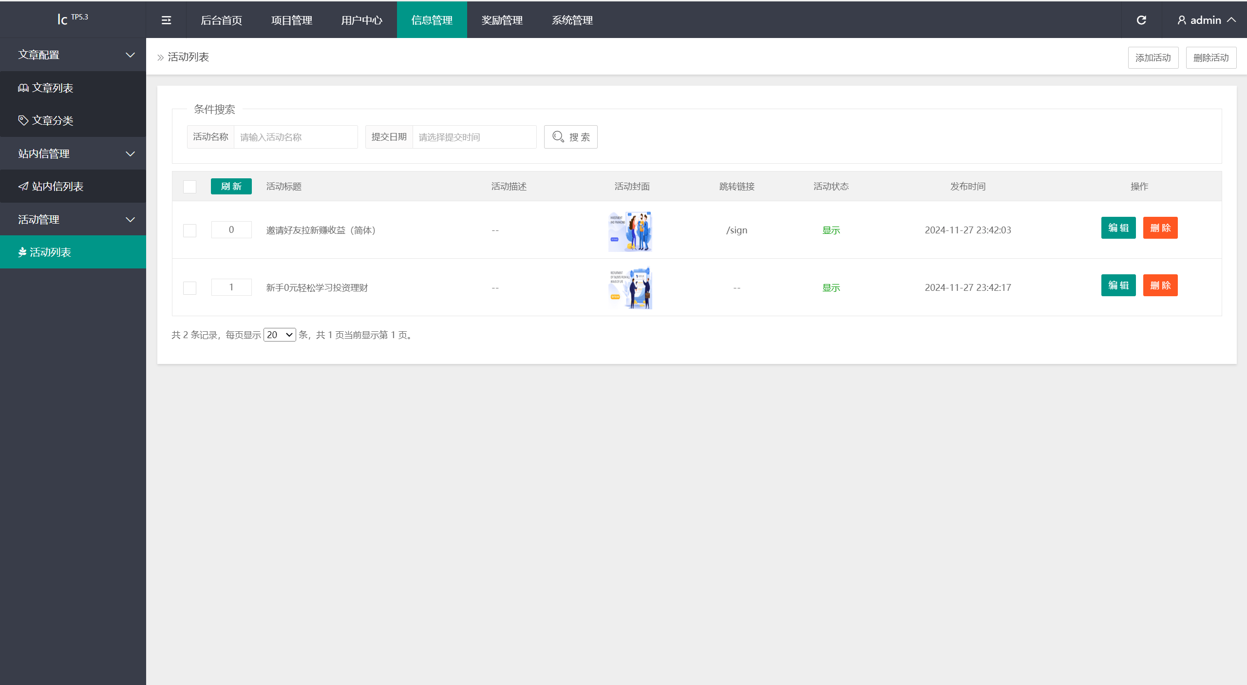Click the 添加活动 button
Viewport: 1247px width, 685px height.
(x=1153, y=58)
